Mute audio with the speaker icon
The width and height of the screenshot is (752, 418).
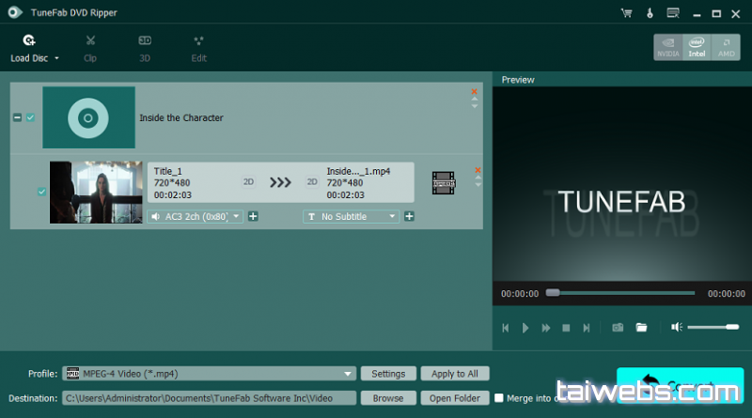[676, 327]
